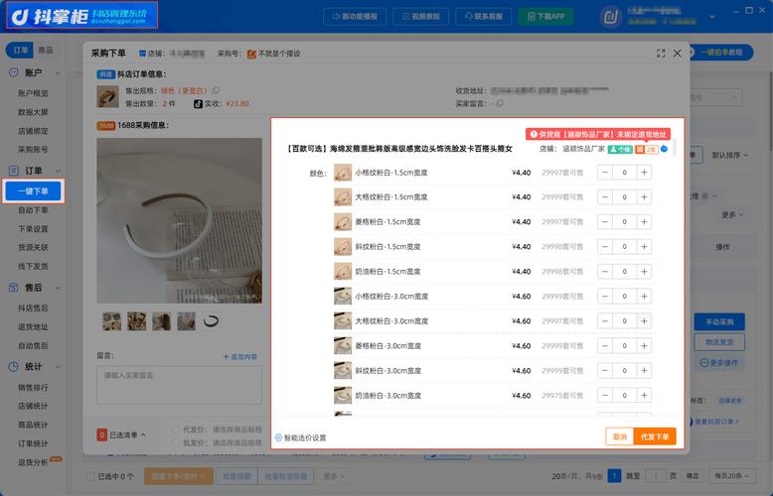
Task: Open 采购账号 in sidebar
Action: [33, 150]
